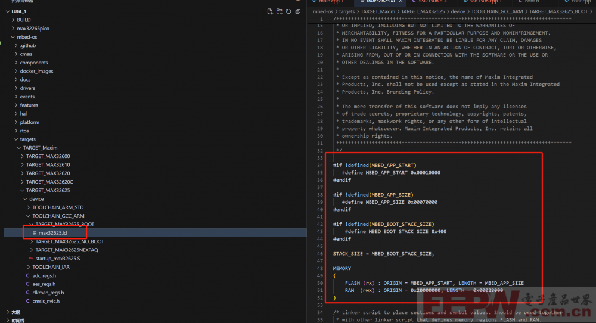Expand the events folder

coord(16,97)
